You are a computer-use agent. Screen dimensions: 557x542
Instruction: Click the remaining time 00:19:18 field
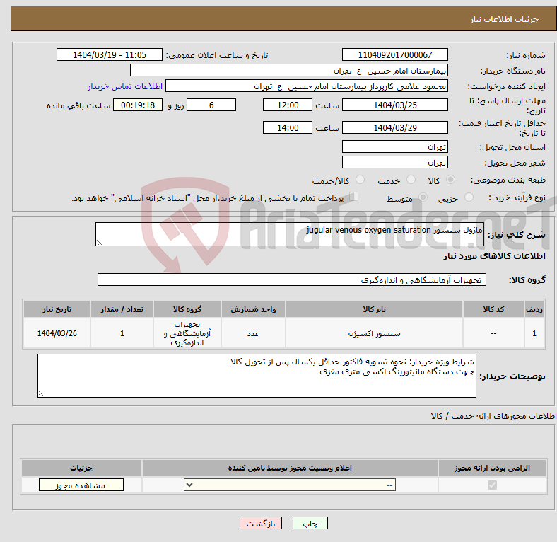click(138, 105)
